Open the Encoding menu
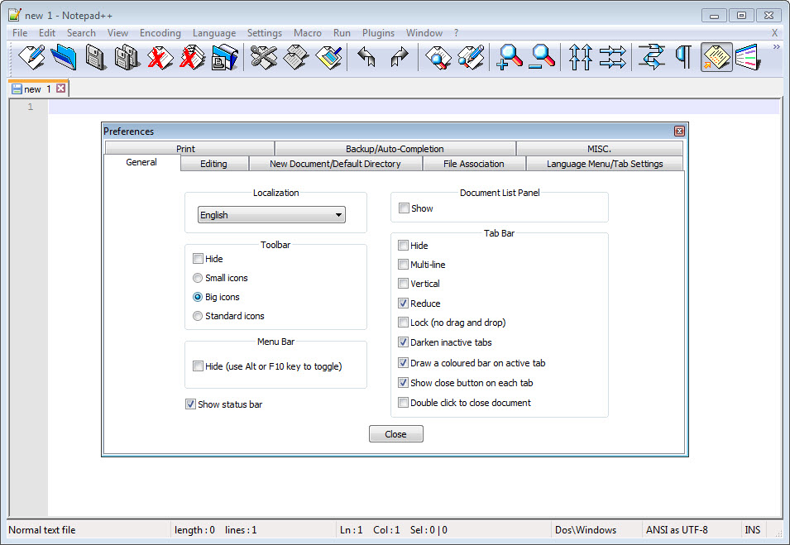The height and width of the screenshot is (545, 790). point(160,33)
